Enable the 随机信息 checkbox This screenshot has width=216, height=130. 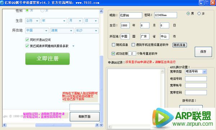(x=113, y=45)
